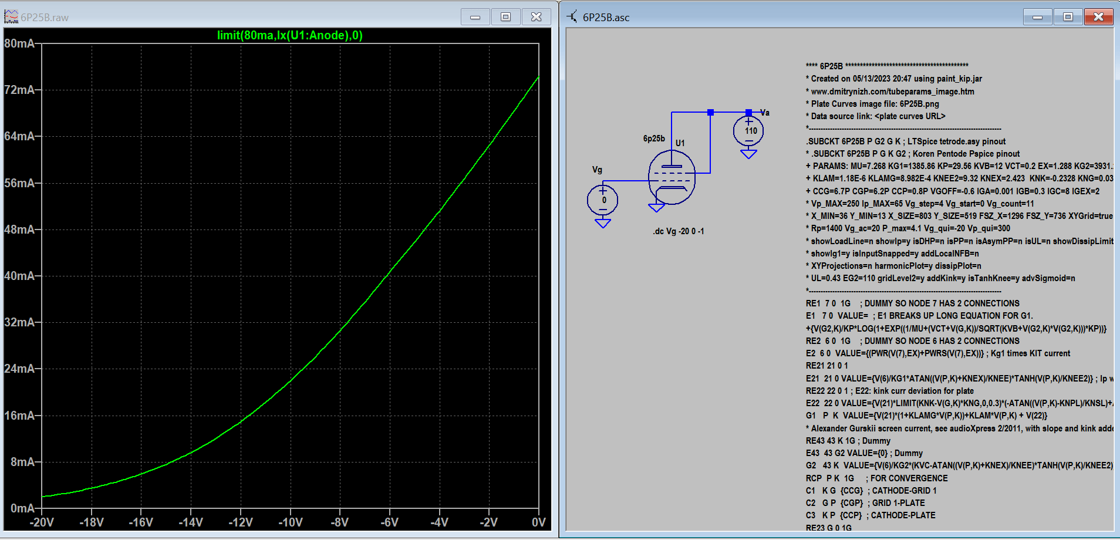This screenshot has width=1120, height=540.
Task: Click the -16V horizontal axis label
Action: pos(141,522)
